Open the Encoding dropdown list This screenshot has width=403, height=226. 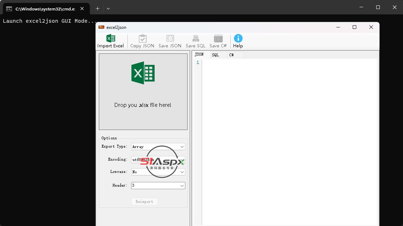pyautogui.click(x=182, y=160)
